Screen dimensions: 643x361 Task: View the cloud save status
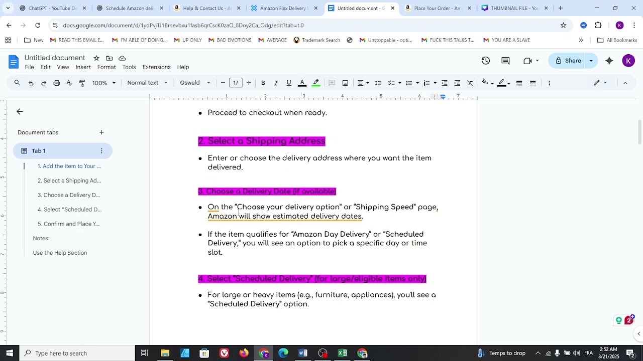pos(122,58)
